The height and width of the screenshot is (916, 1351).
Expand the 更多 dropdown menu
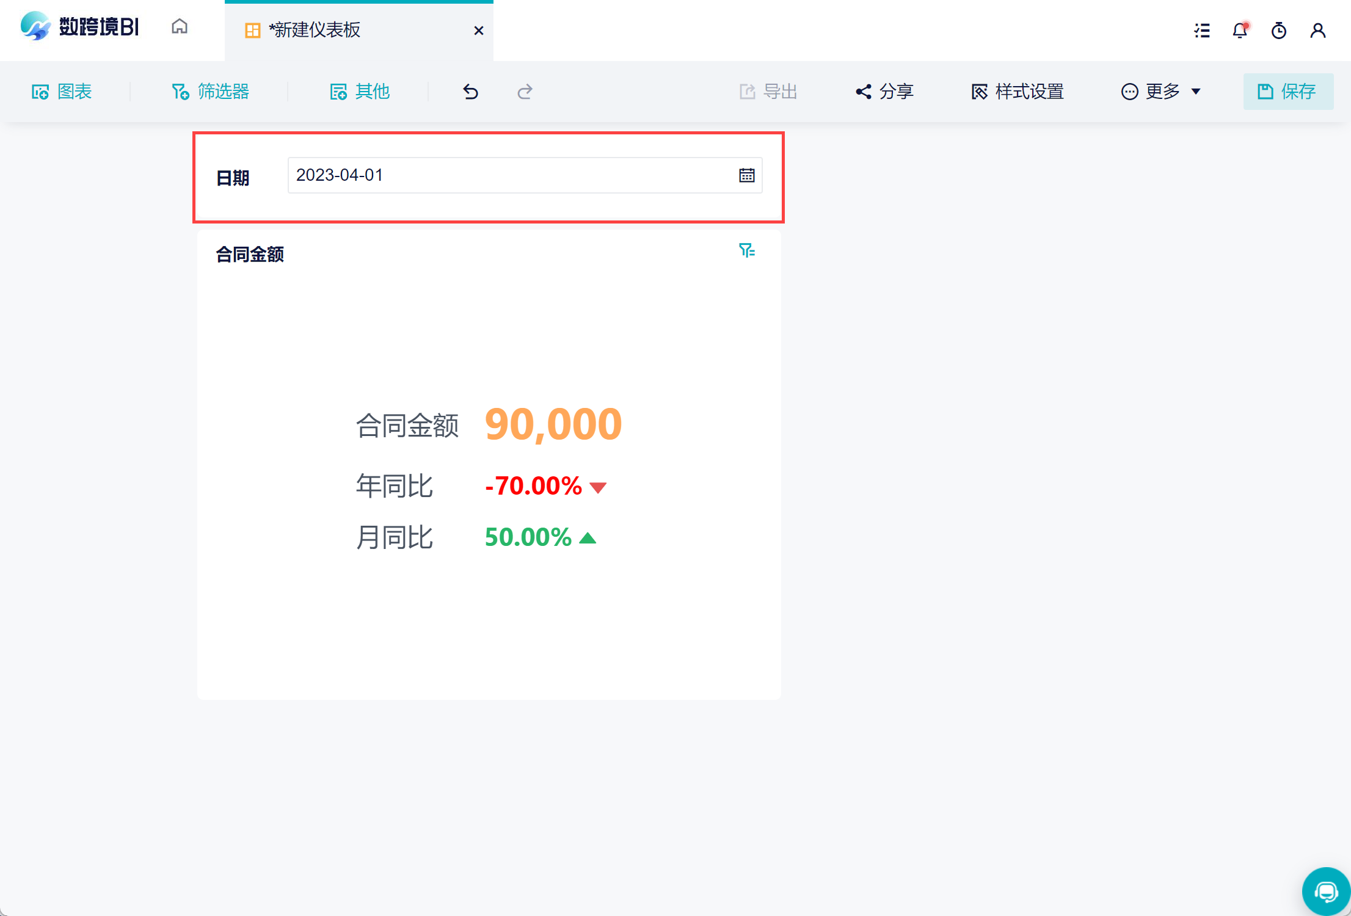pos(1161,92)
